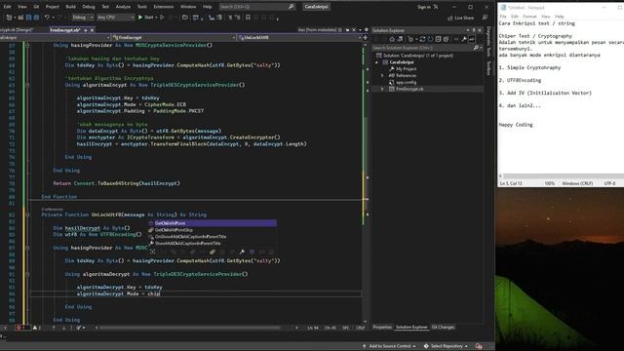This screenshot has height=351, width=624.
Task: Click Preview Selected Items icon in Solution Explorer
Action: point(472,39)
